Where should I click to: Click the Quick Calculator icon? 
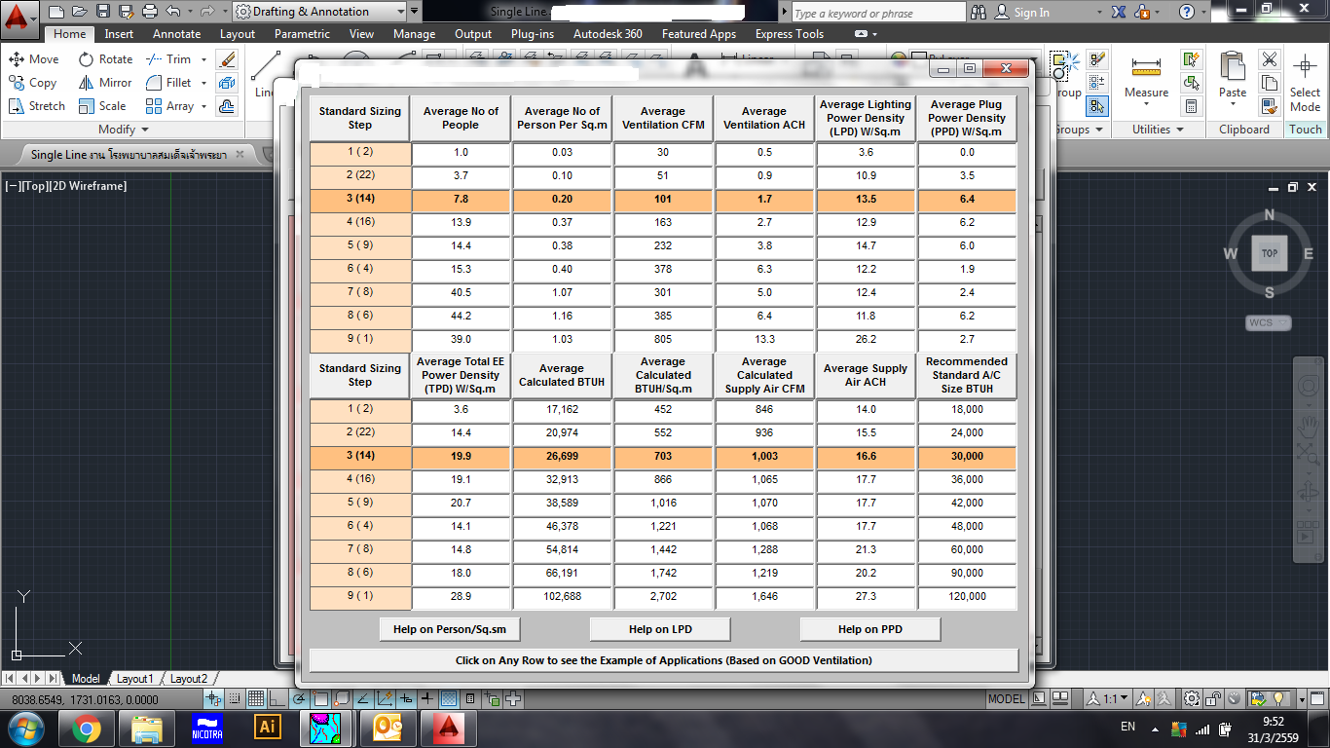[1192, 106]
